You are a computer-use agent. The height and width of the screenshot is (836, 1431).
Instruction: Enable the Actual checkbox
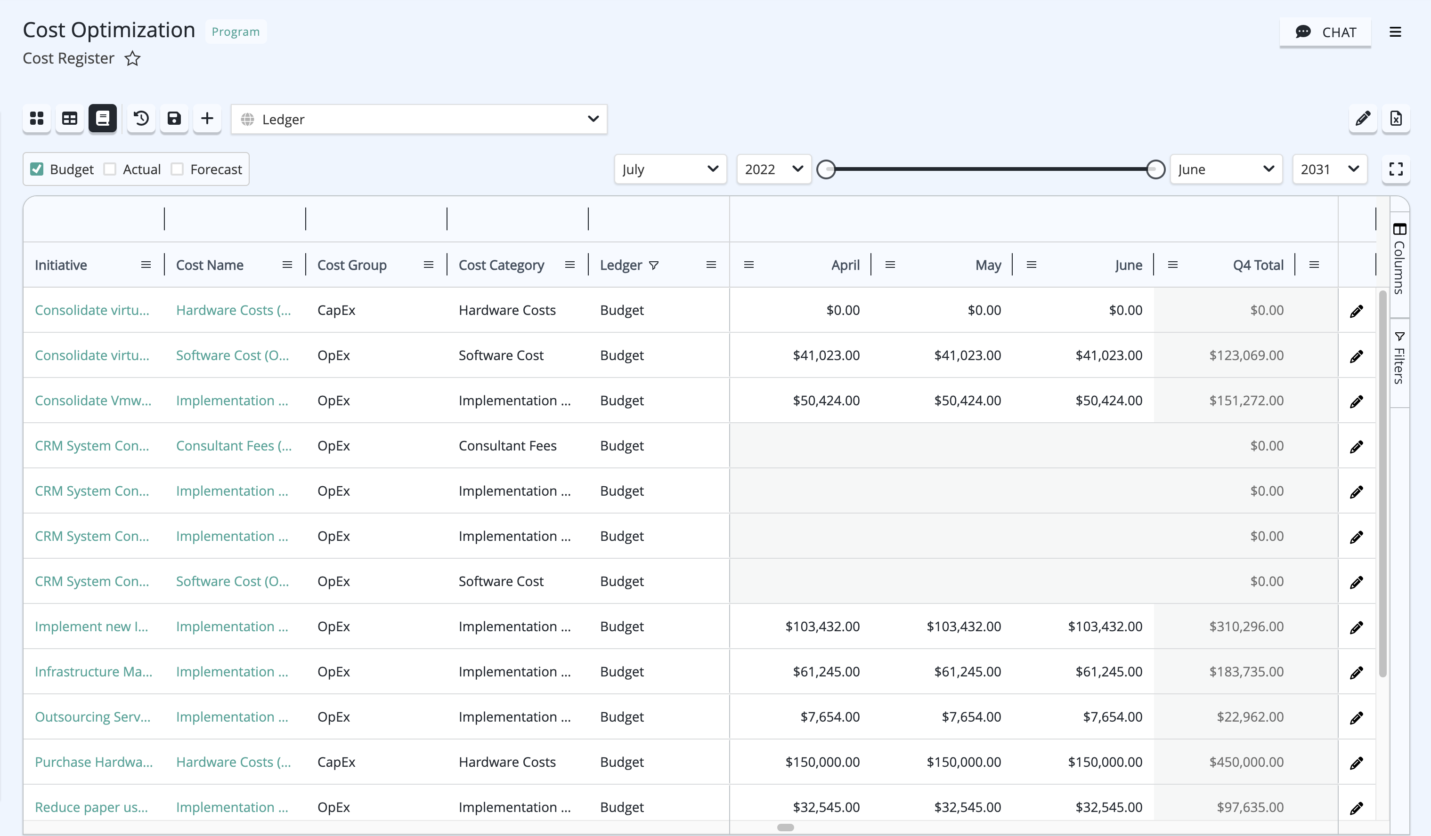[110, 169]
